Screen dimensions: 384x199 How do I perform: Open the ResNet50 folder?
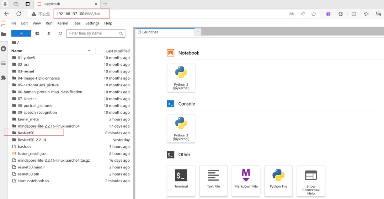tap(26, 133)
